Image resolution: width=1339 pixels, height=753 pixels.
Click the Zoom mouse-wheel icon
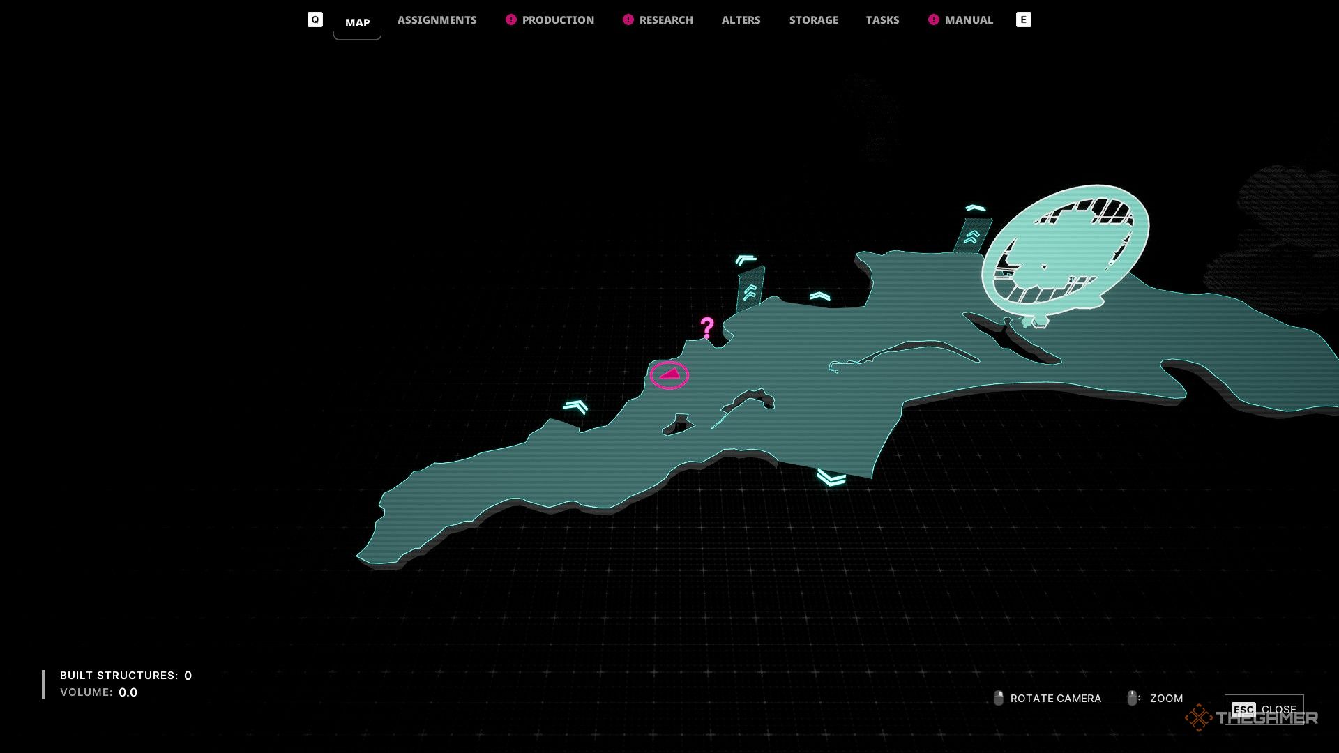click(x=1133, y=698)
